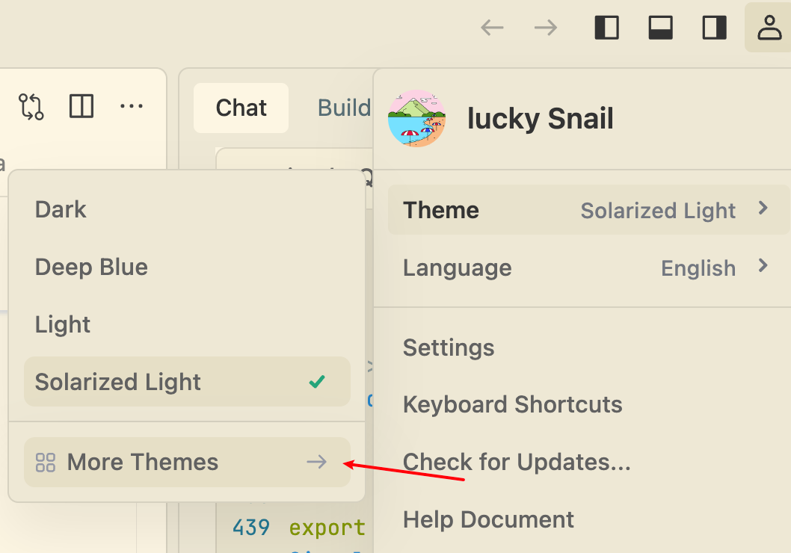The height and width of the screenshot is (553, 791).
Task: Select the Dark theme option
Action: click(61, 209)
